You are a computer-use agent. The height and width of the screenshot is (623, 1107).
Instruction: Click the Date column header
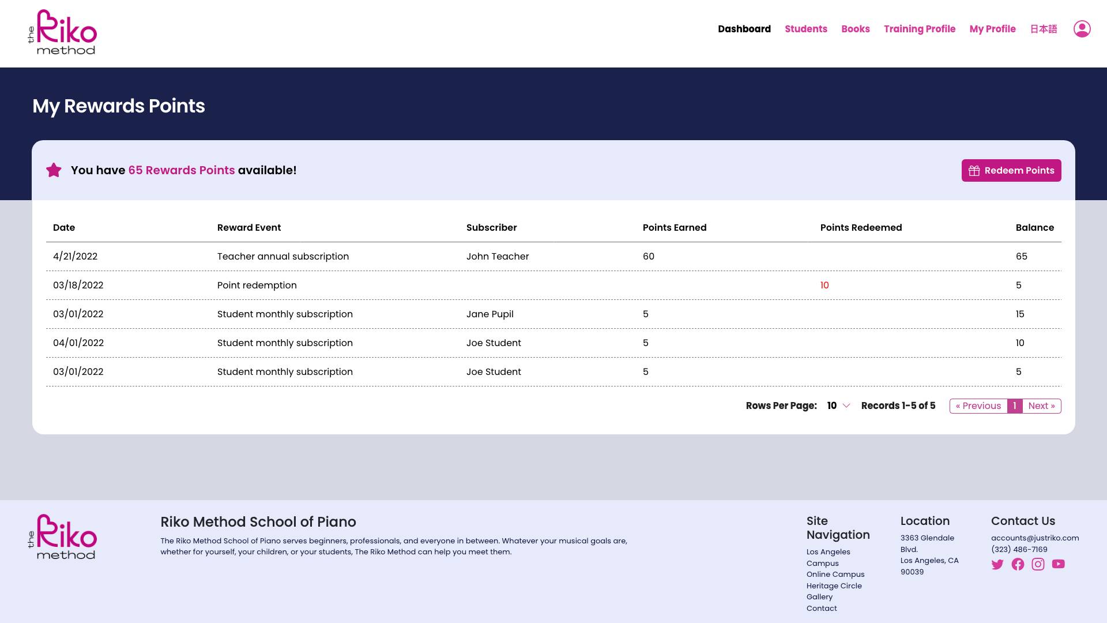(x=63, y=227)
